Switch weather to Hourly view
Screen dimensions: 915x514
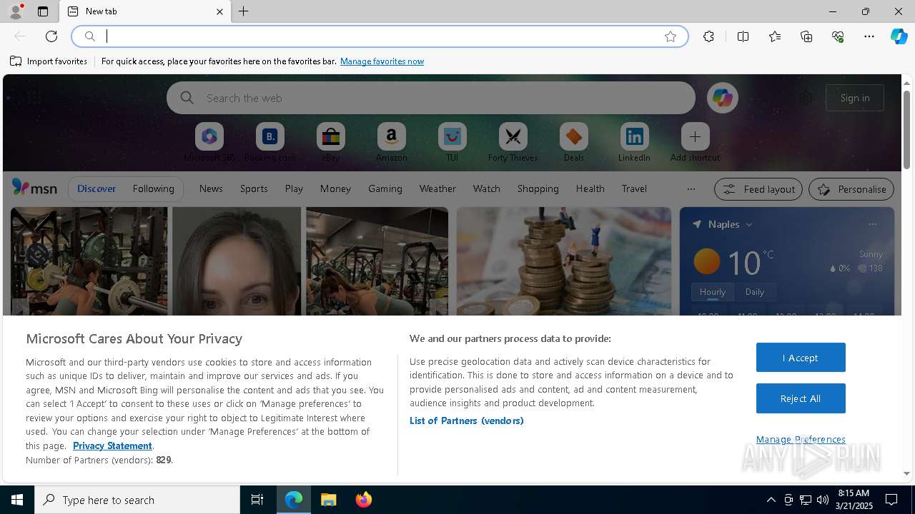(x=713, y=292)
